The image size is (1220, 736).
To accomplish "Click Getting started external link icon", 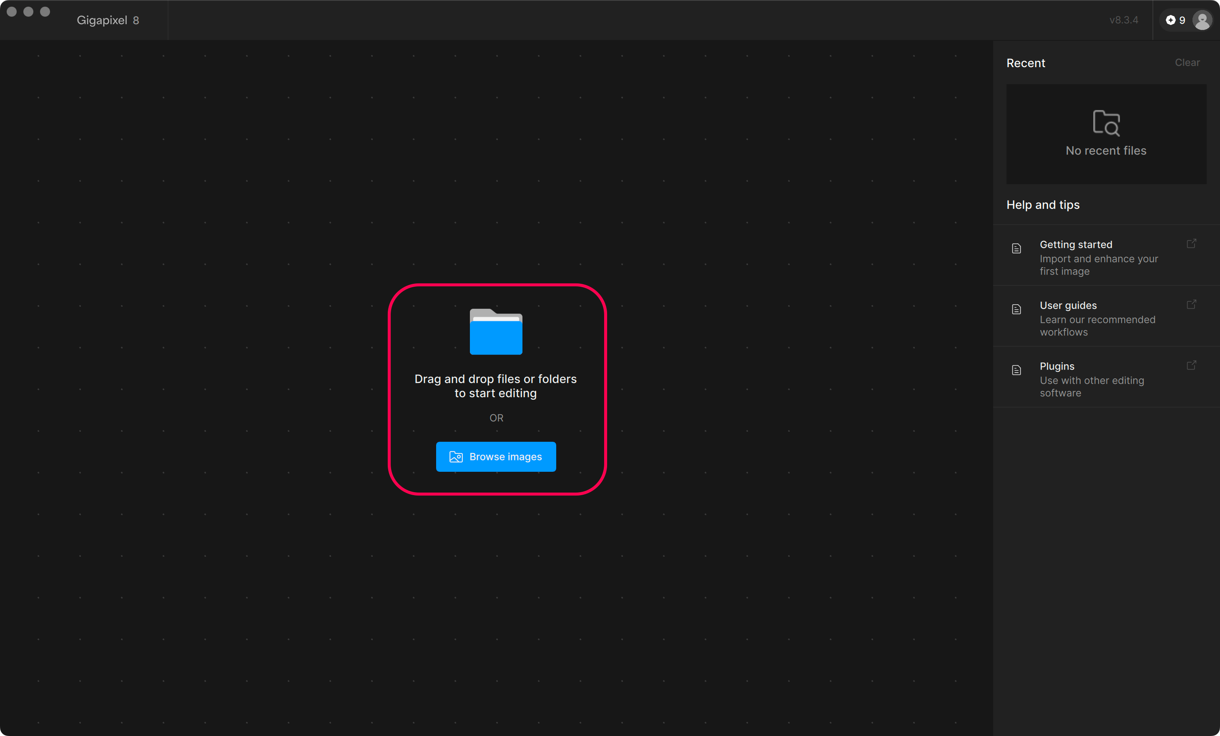I will (1191, 243).
